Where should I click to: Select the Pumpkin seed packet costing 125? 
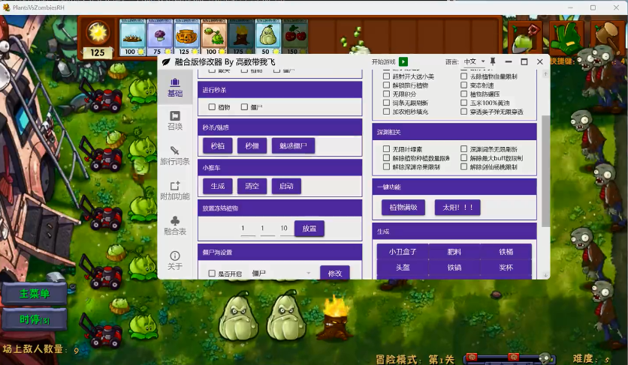(186, 37)
